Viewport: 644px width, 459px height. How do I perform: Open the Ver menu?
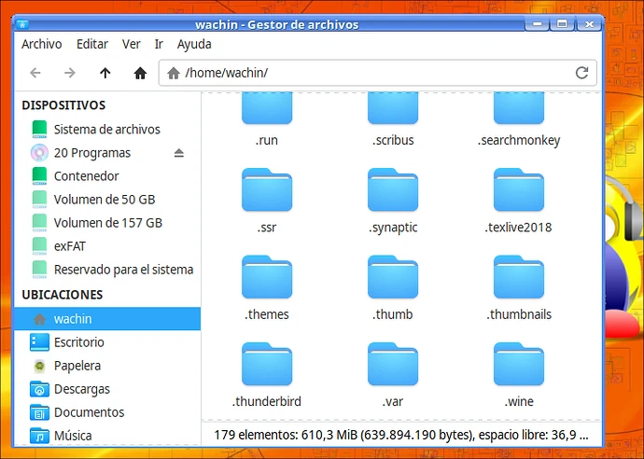point(131,45)
